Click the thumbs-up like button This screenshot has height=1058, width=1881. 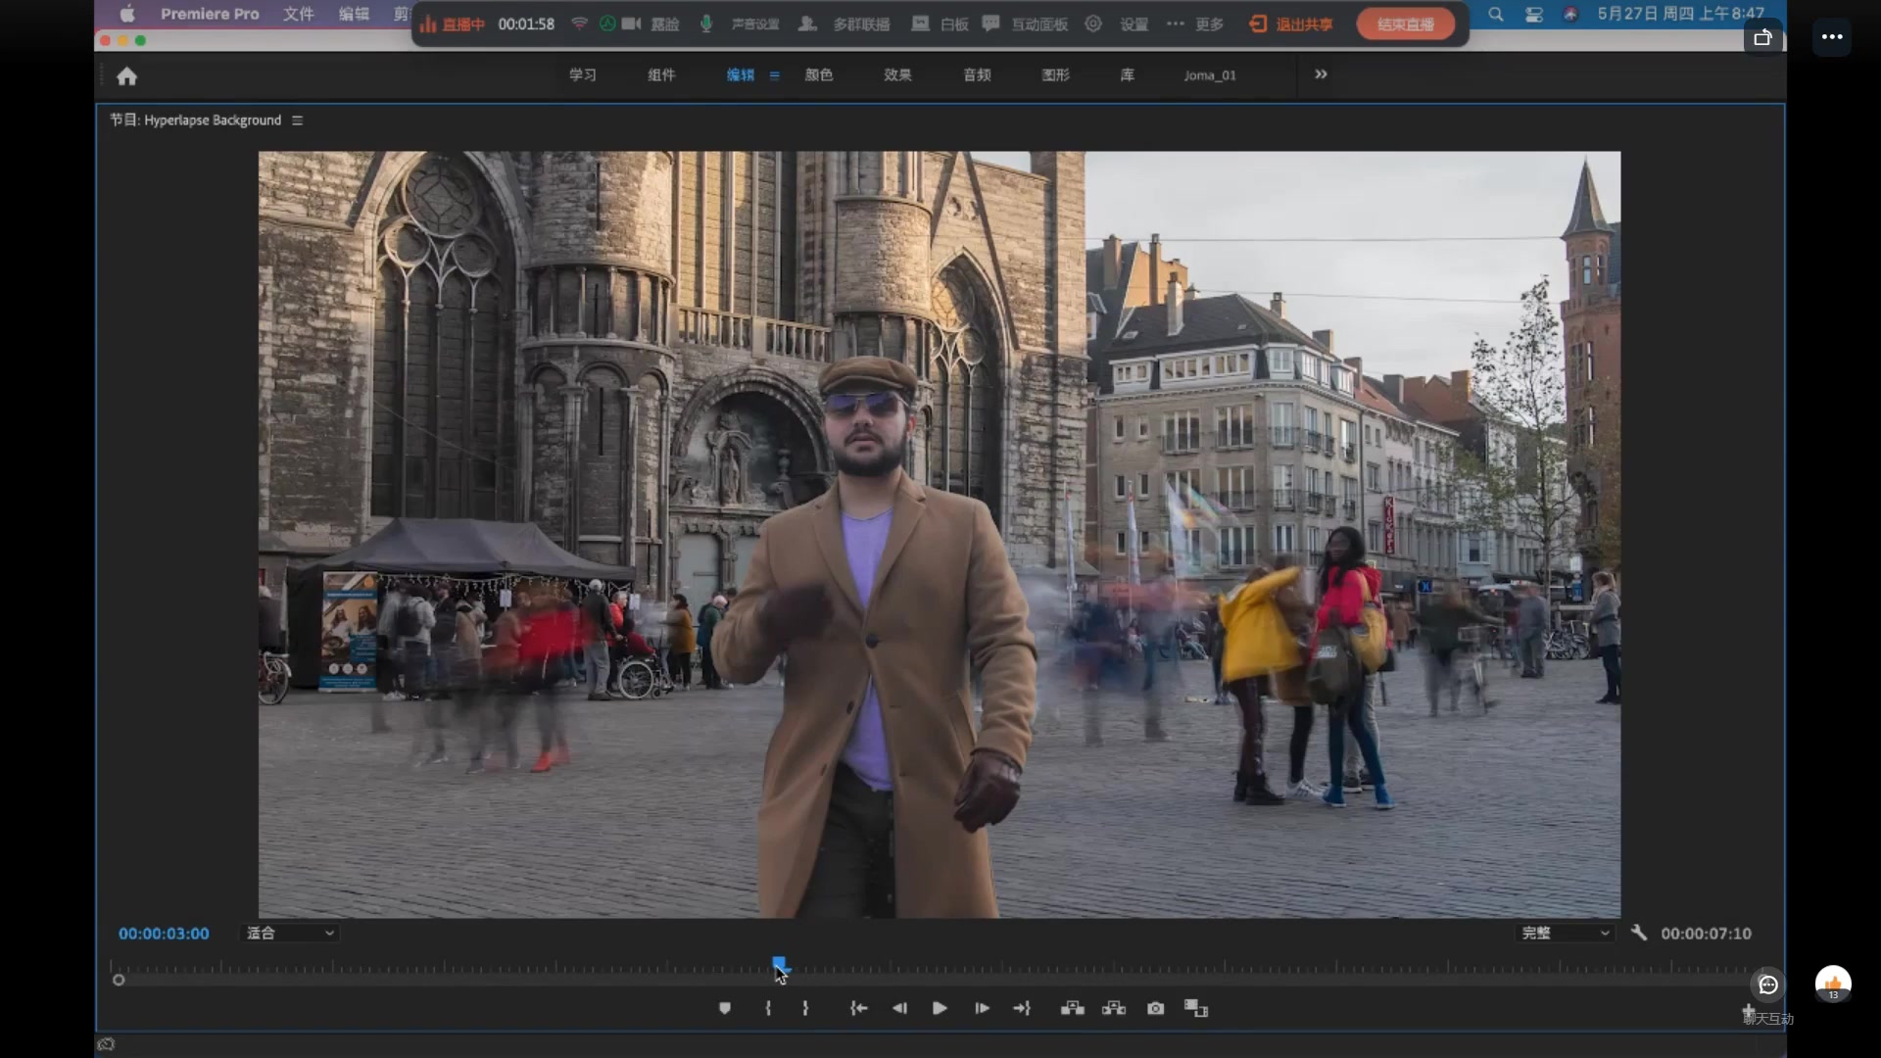1833,984
